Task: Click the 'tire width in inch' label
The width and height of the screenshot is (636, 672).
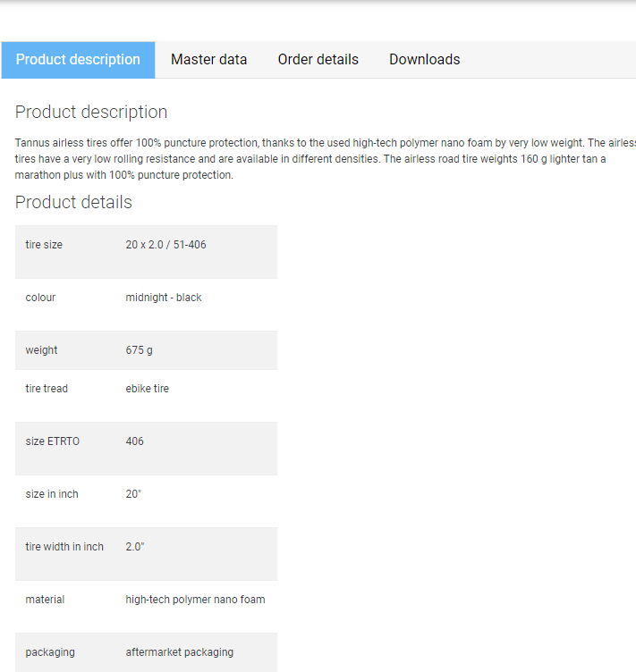Action: [x=64, y=547]
